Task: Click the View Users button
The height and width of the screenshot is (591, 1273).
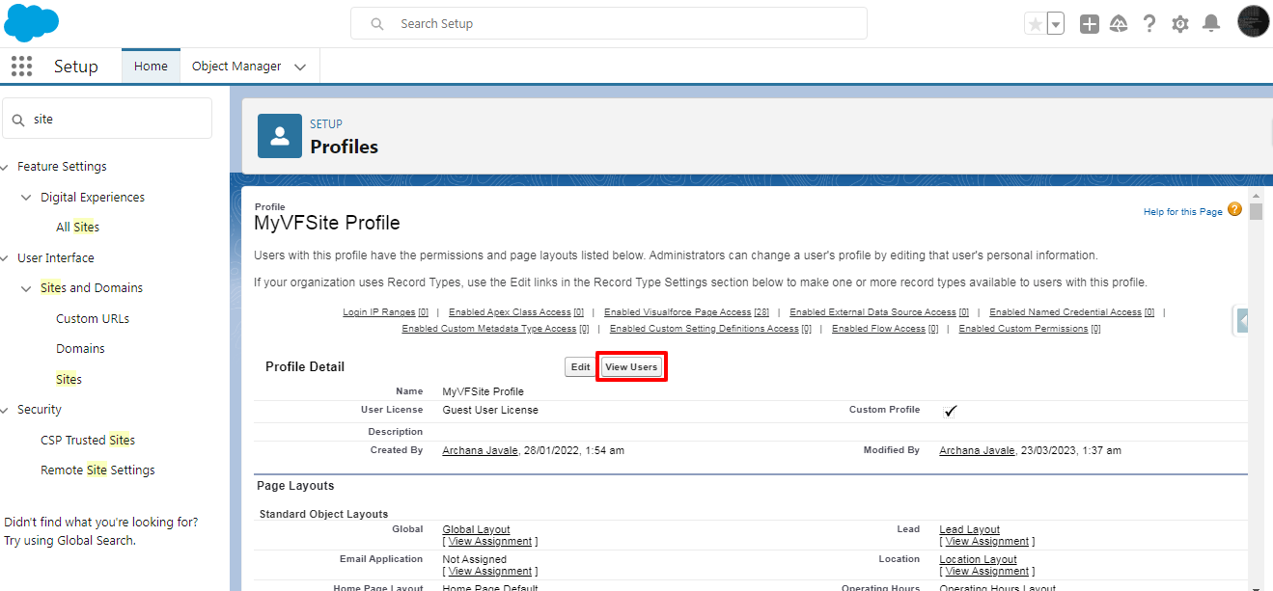Action: click(x=631, y=367)
